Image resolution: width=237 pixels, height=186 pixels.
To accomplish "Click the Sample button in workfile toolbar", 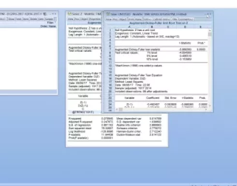I will [x=49, y=19].
